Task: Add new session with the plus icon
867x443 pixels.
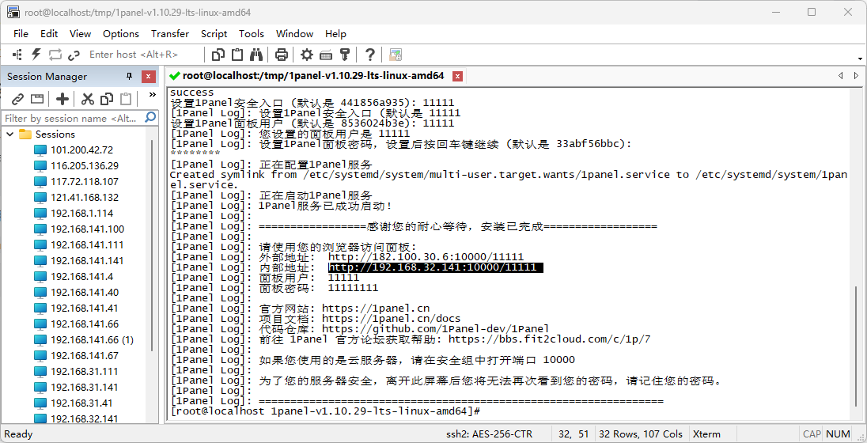Action: pos(62,99)
